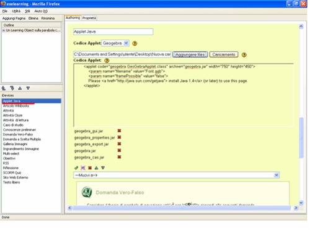Viewport: 310px width, 230px height.
Task: Move iDevice up with blue triangle
Action: click(x=96, y=168)
